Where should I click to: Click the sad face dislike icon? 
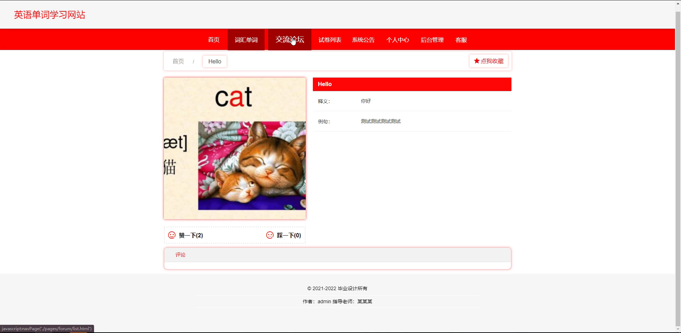coord(270,235)
